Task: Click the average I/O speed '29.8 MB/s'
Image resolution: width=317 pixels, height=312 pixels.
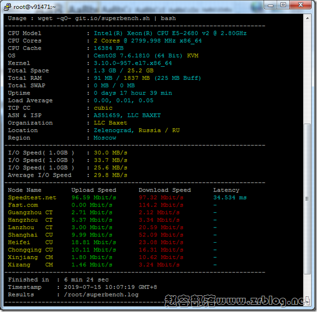Action: [111, 175]
